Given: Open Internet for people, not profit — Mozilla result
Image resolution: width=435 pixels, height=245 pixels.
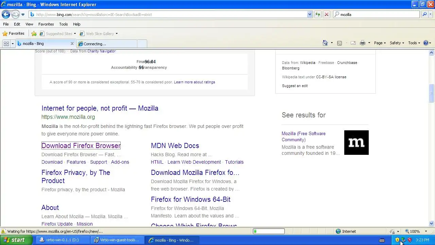Looking at the screenshot, I should [100, 108].
